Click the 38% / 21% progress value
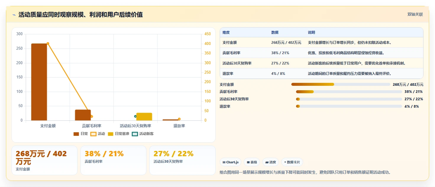The image size is (435, 187). pos(414,92)
